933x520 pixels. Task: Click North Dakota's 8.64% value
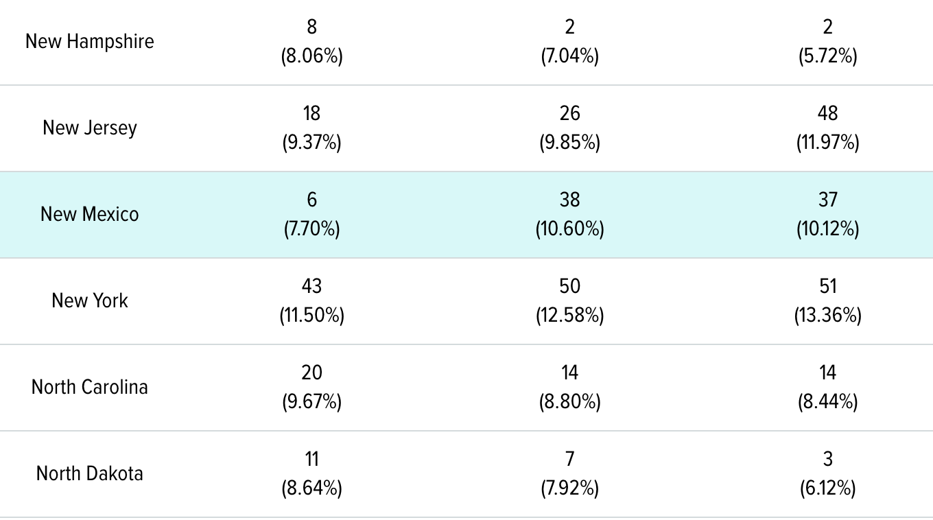[311, 488]
